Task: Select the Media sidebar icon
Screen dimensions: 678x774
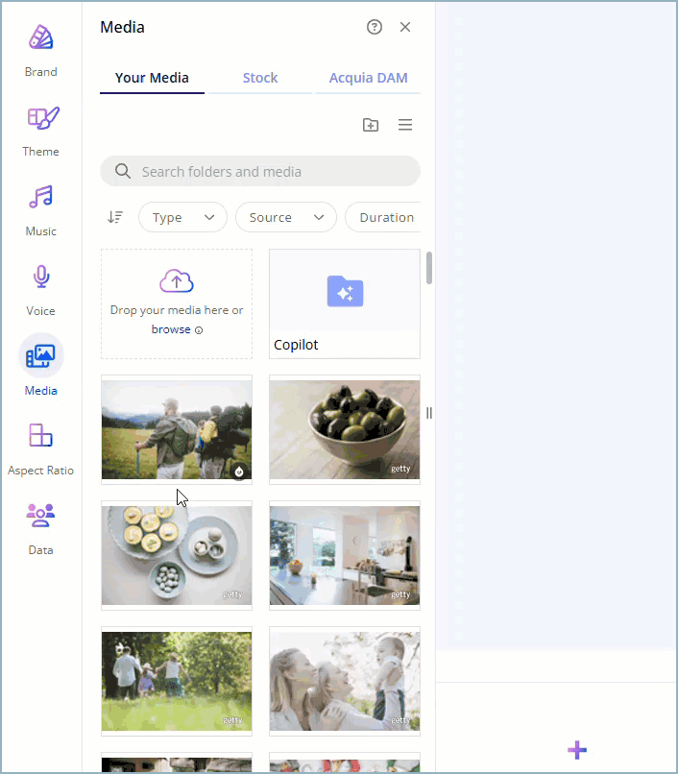Action: pos(41,356)
